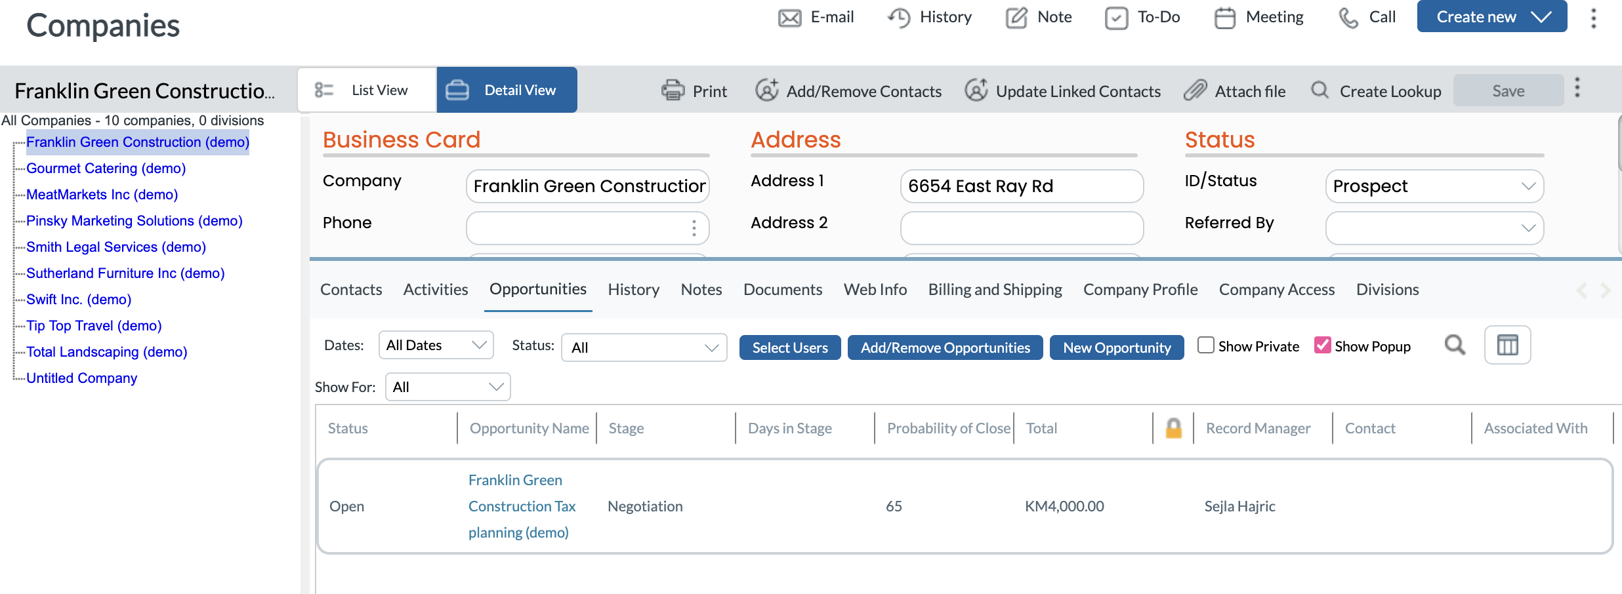This screenshot has height=594, width=1622.
Task: Schedule a Meeting via the Meeting icon
Action: tap(1224, 17)
